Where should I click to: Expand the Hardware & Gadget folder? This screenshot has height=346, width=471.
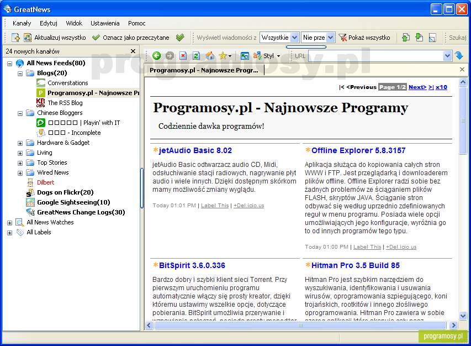point(20,143)
